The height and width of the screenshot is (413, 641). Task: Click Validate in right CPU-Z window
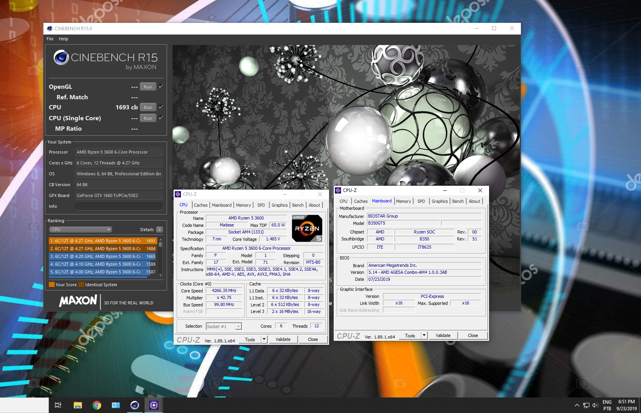pos(443,335)
